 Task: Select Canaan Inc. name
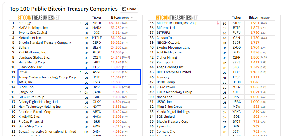165,38
